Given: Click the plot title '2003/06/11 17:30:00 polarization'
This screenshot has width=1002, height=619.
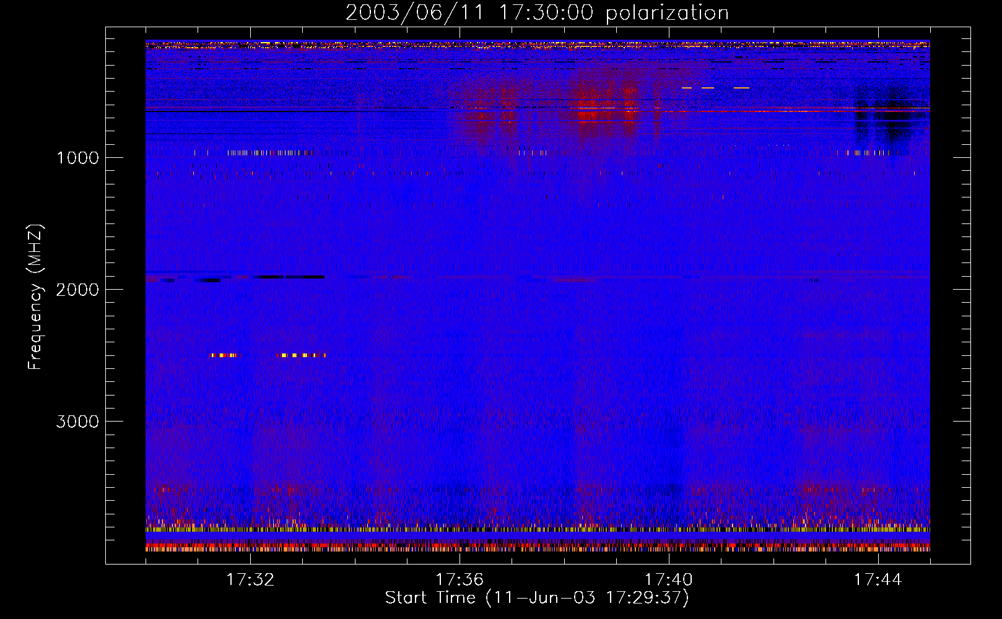Looking at the screenshot, I should pyautogui.click(x=537, y=12).
